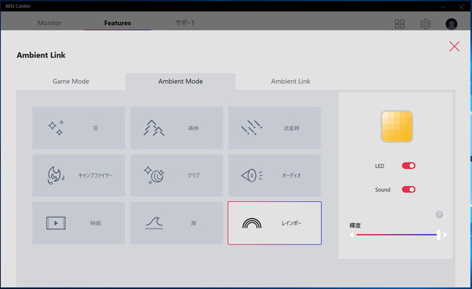This screenshot has width=472, height=289.
Task: Select the campfire ambient mode tile
Action: (79, 175)
